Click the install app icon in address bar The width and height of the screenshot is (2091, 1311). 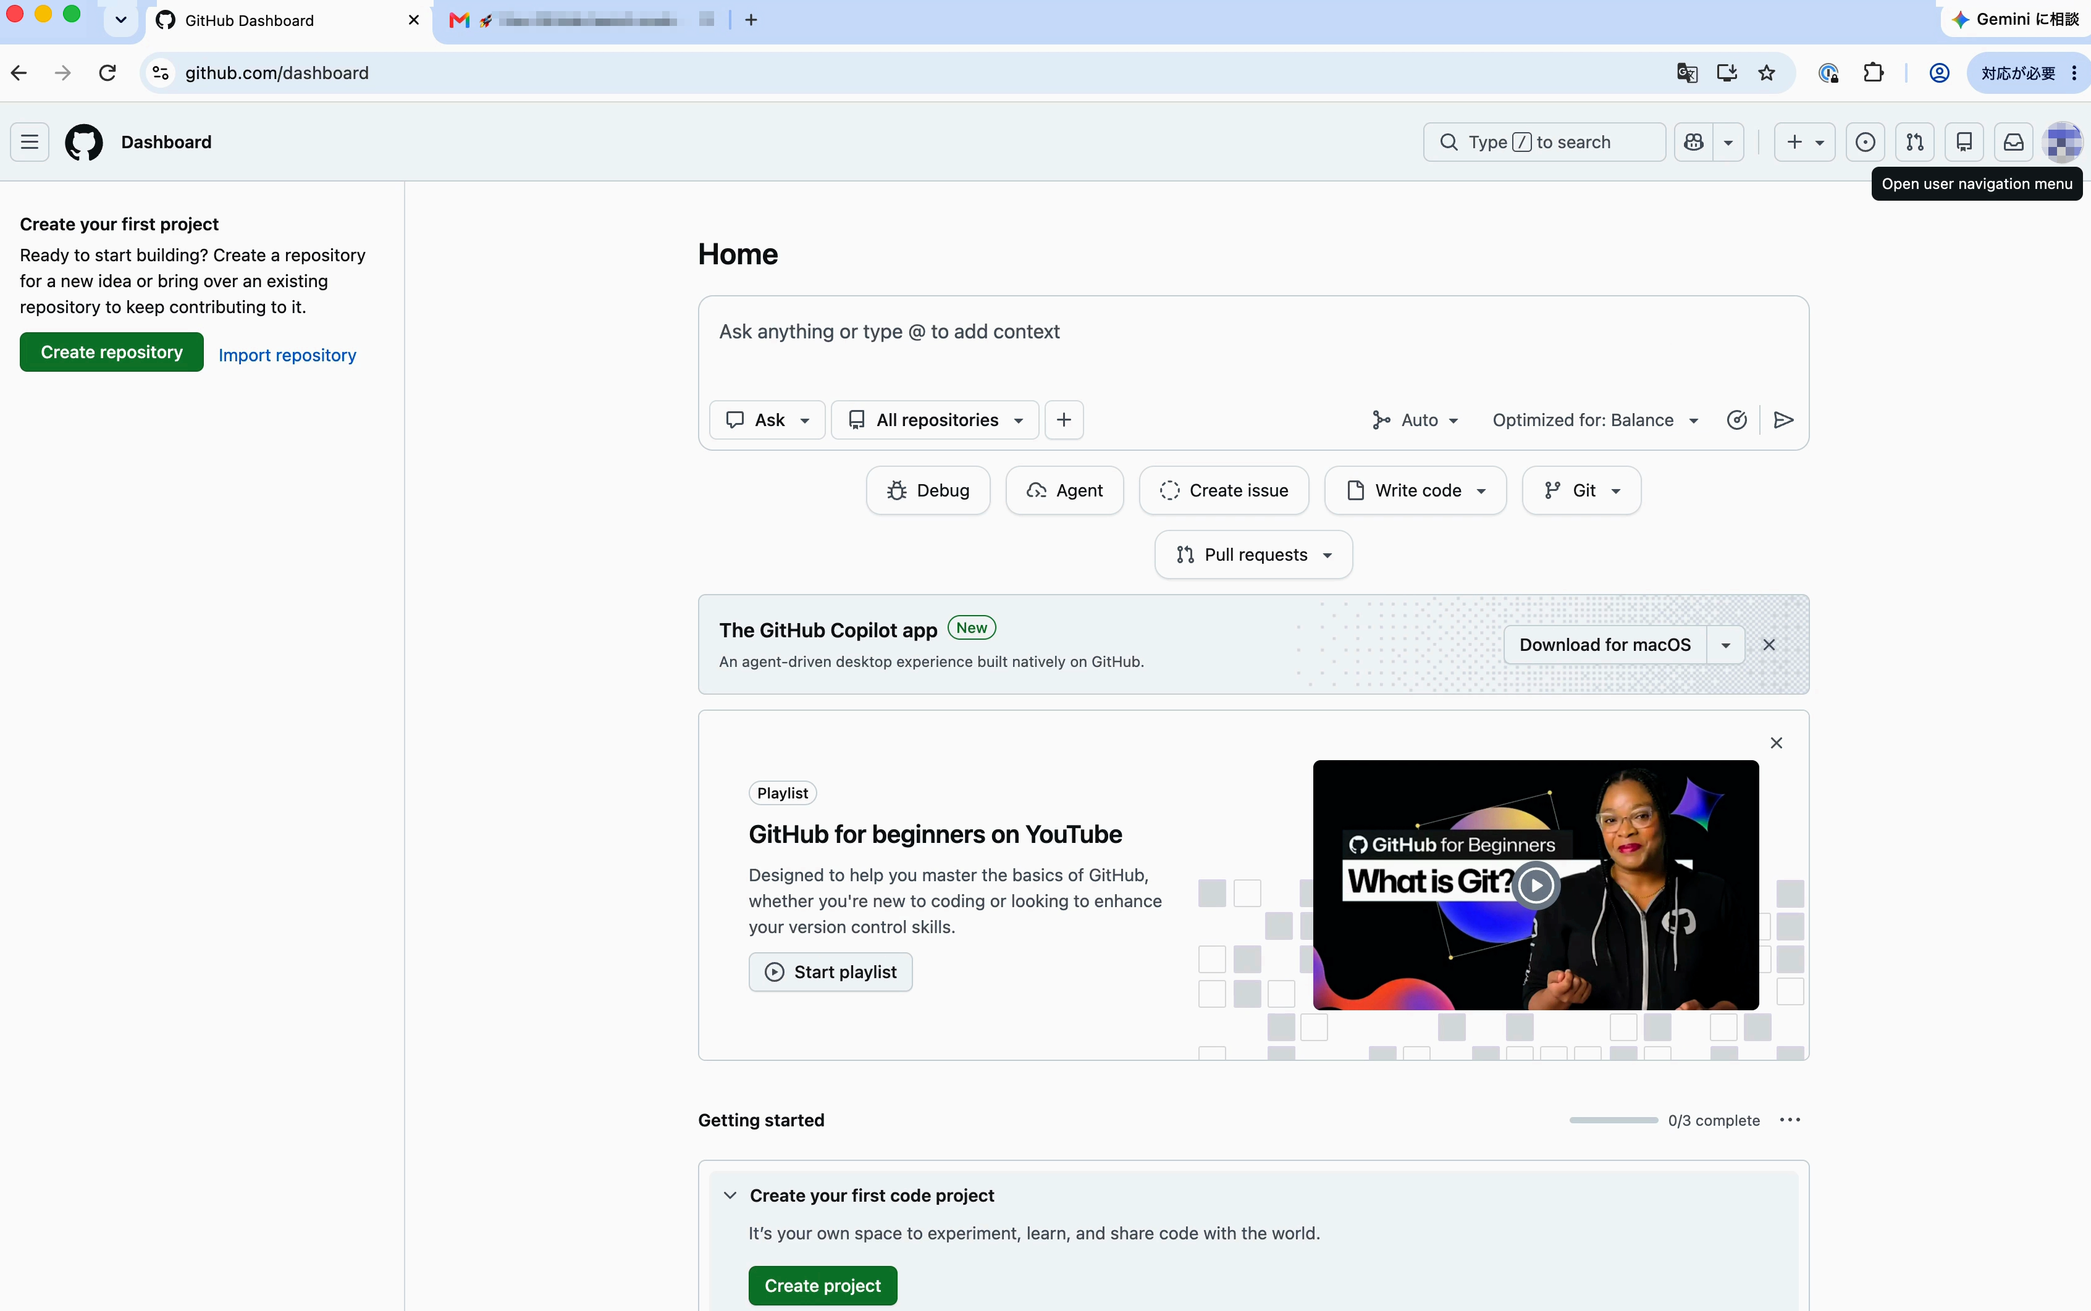pyautogui.click(x=1727, y=73)
